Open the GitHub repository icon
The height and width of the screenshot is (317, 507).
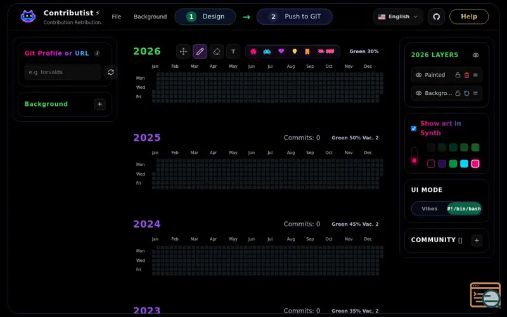pos(437,16)
